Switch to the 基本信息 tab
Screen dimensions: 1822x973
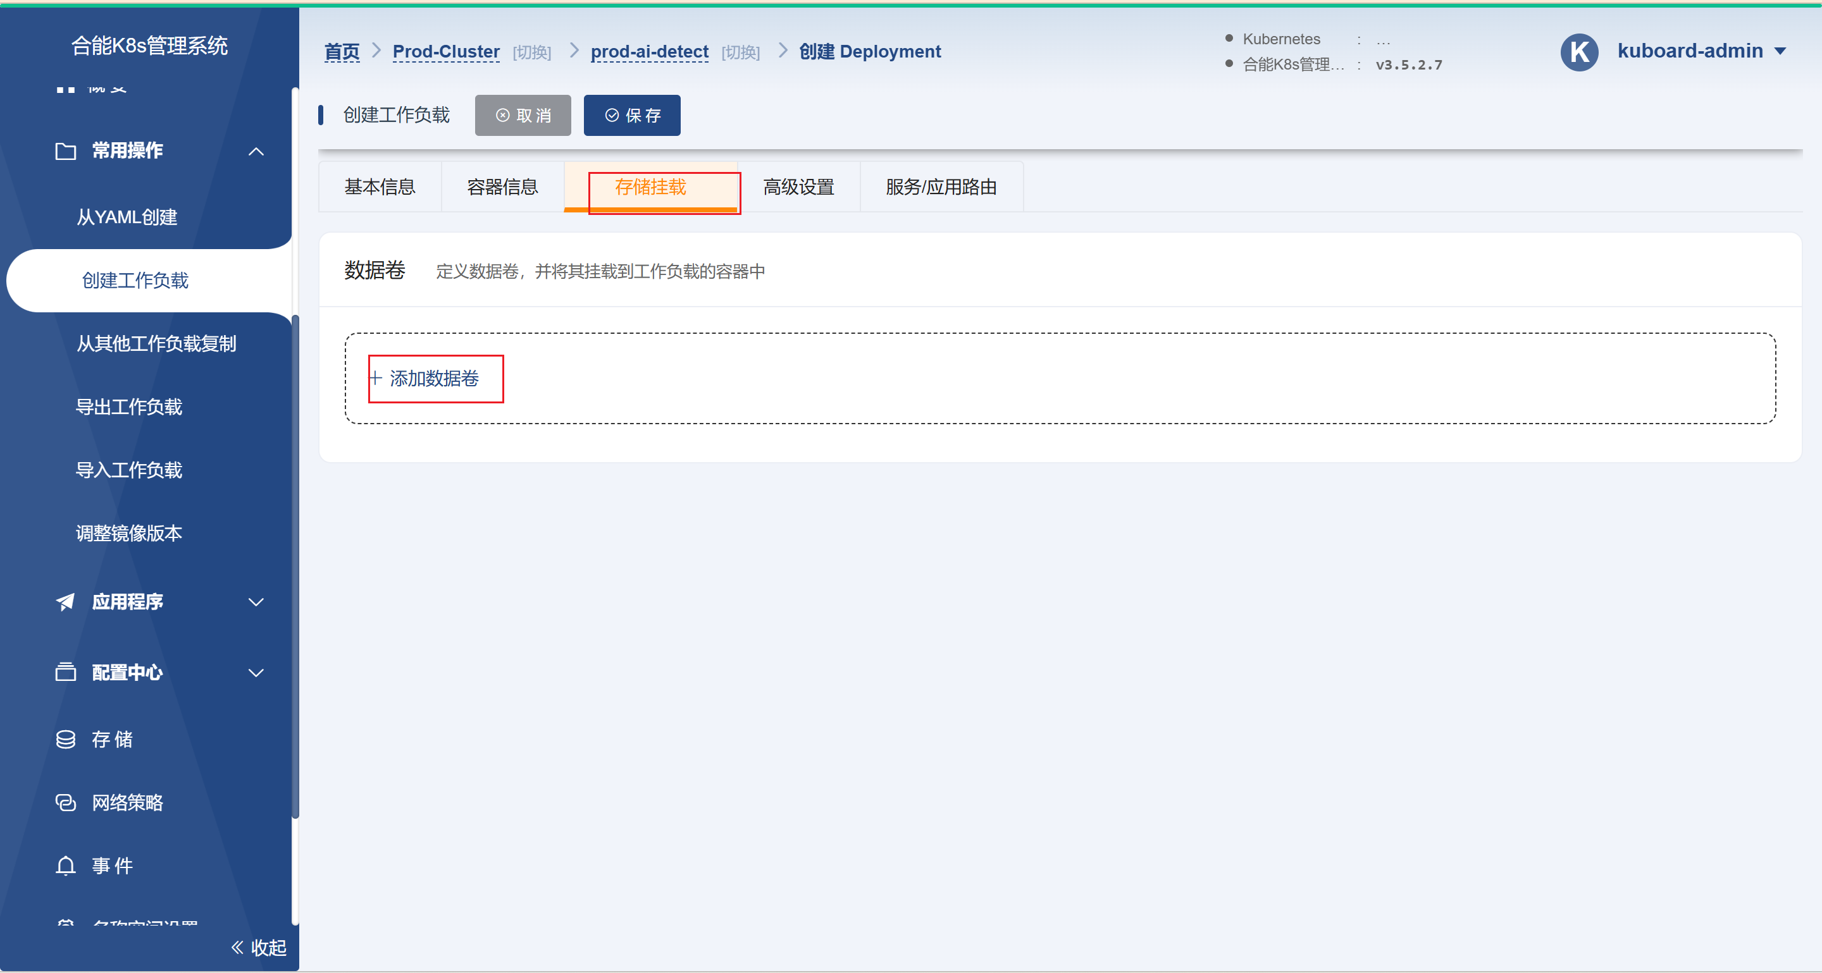(x=380, y=187)
